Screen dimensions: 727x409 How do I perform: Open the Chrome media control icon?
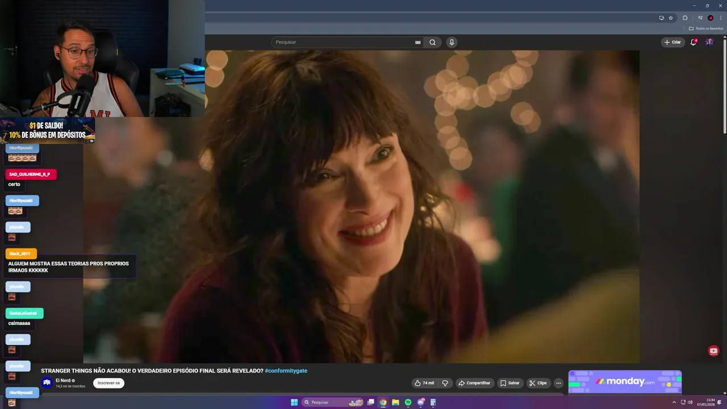(x=700, y=18)
